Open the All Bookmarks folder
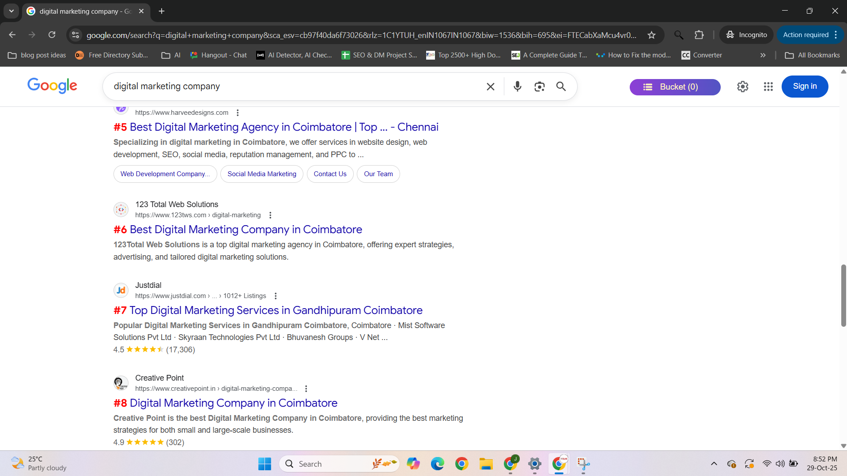 coord(812,55)
